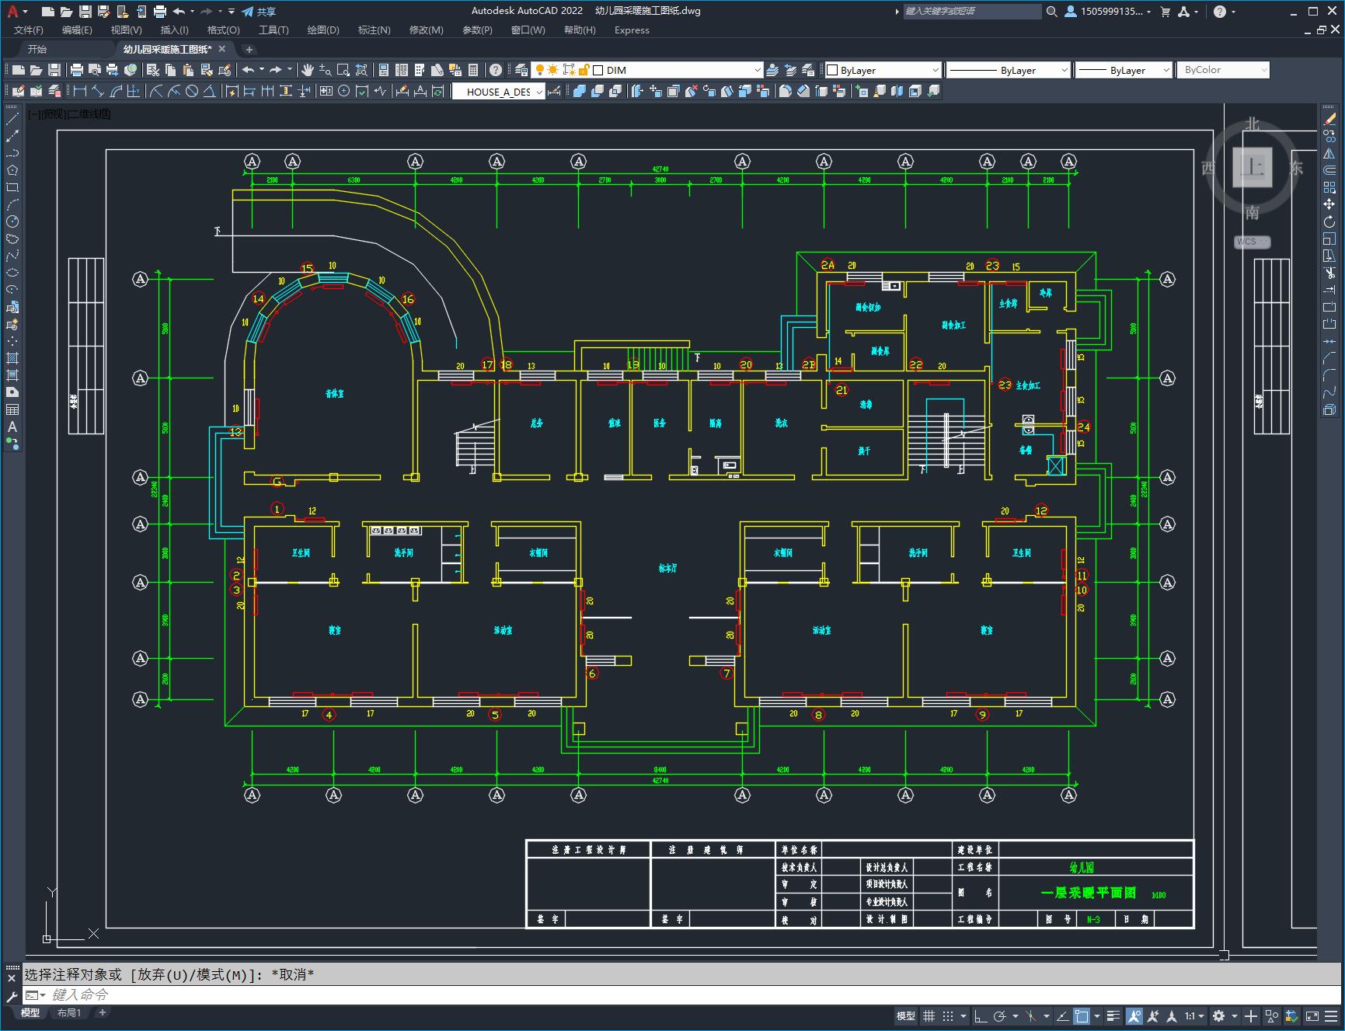Click the Clean Screen icon in status bar

(1312, 1015)
